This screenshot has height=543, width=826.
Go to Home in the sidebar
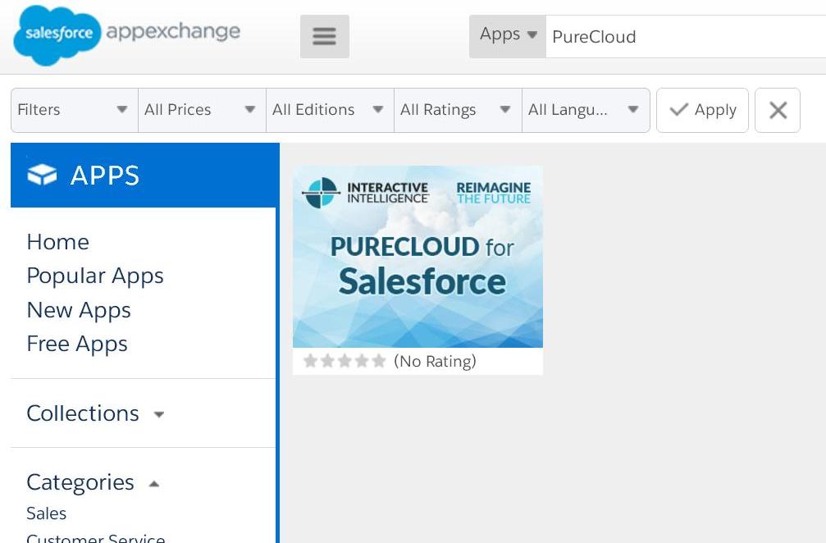[57, 242]
